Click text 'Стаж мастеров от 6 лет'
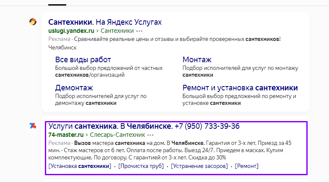This screenshot has height=182, width=329. [x=94, y=150]
